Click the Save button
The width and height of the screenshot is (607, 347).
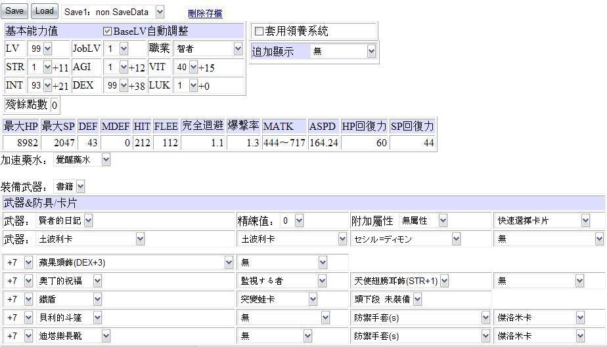(14, 11)
